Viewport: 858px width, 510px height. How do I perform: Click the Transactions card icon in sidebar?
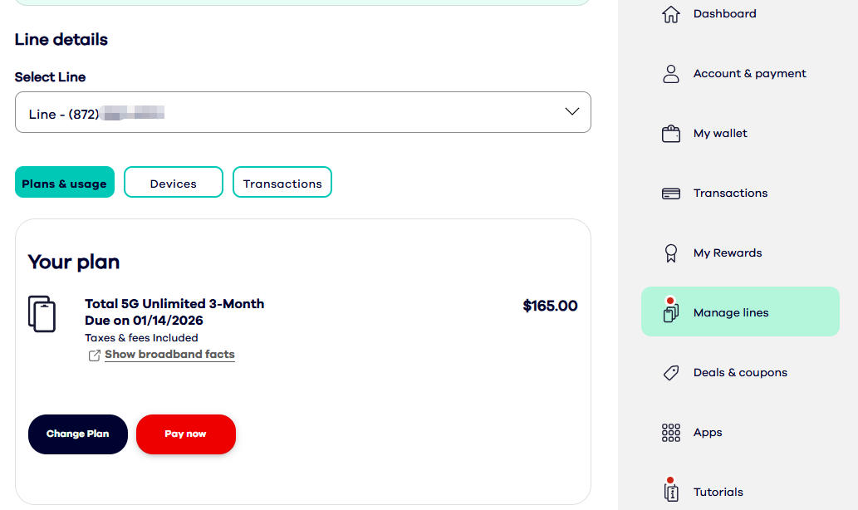pyautogui.click(x=671, y=194)
